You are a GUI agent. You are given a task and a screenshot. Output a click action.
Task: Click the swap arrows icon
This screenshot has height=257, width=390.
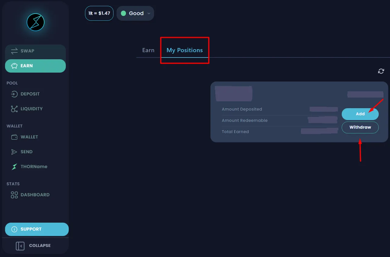click(x=14, y=51)
